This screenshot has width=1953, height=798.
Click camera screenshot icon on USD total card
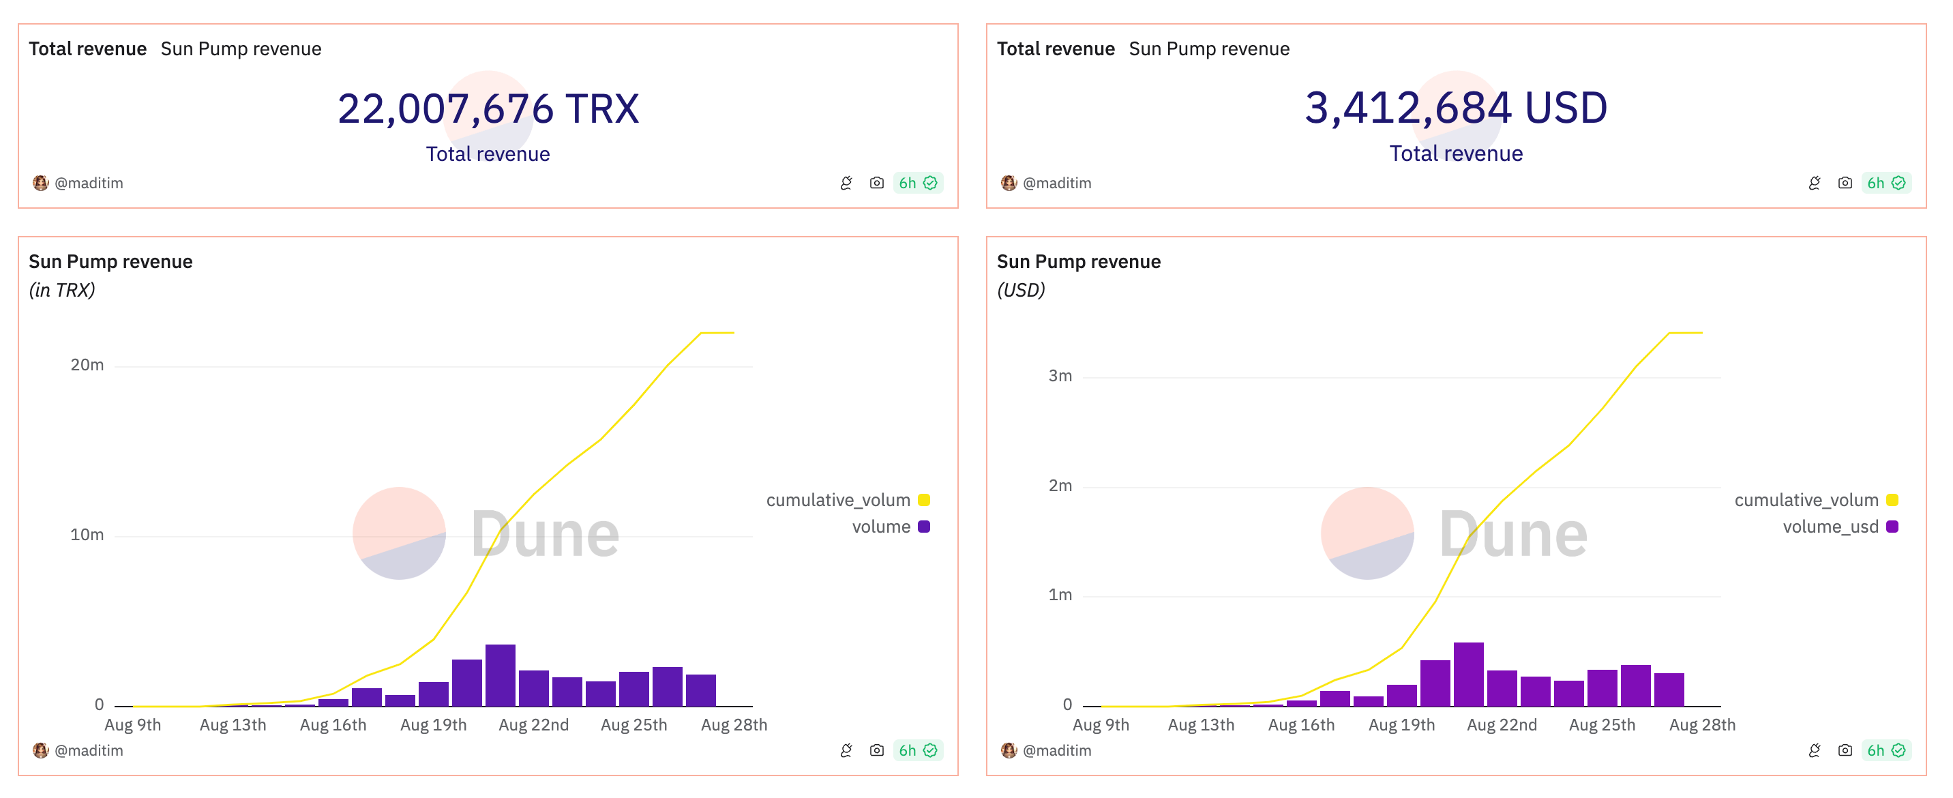(1845, 183)
